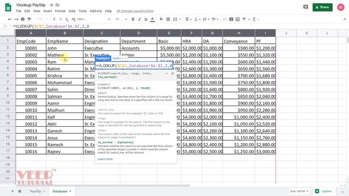Screen dimensions: 349x196
Task: Open Sum 160136 status dropdown
Action: click(299, 191)
